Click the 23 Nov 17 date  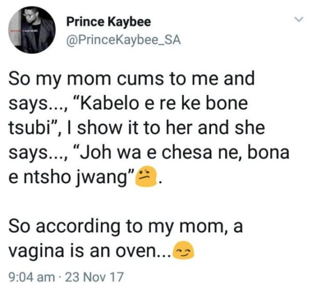pyautogui.click(x=94, y=277)
